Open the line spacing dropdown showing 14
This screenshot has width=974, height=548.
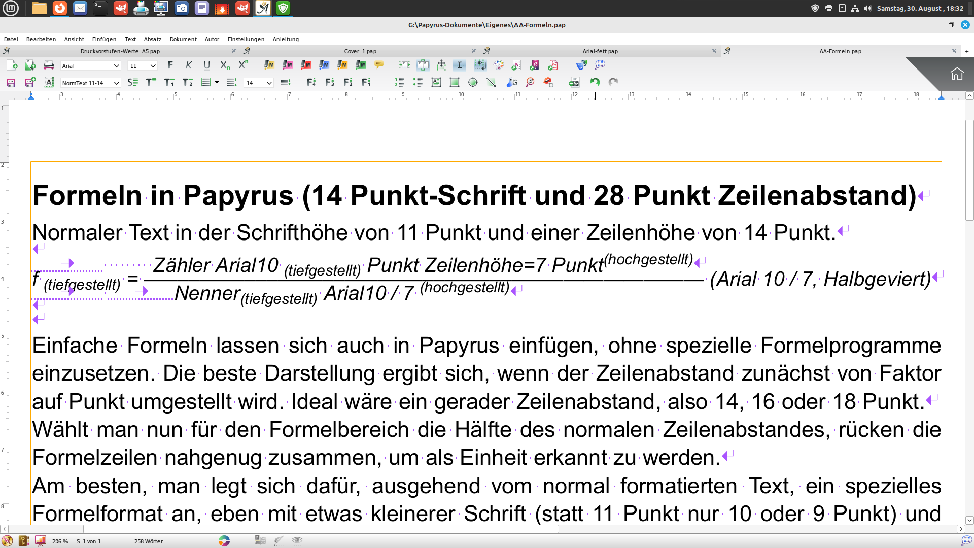tap(259, 83)
